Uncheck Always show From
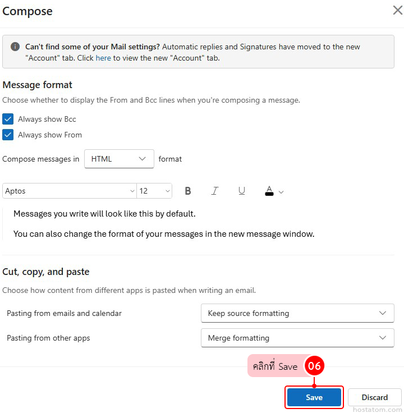The image size is (404, 413). pos(8,135)
